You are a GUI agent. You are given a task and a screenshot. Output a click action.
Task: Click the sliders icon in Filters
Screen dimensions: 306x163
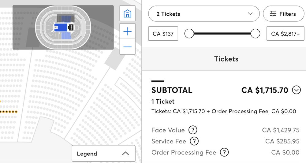click(273, 14)
